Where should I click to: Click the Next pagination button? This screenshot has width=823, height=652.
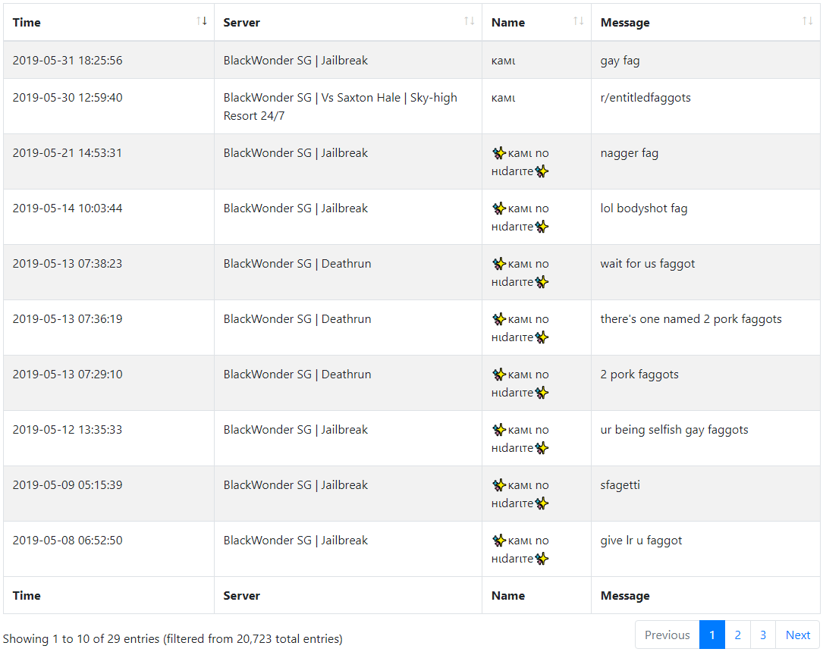[x=797, y=635]
